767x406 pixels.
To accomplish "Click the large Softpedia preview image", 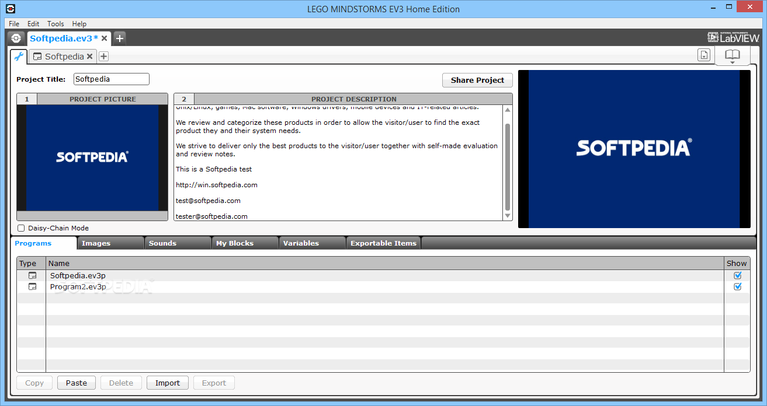I will (634, 149).
